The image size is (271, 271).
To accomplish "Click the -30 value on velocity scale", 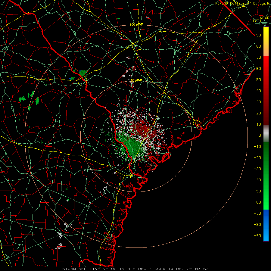I will pos(257,169).
